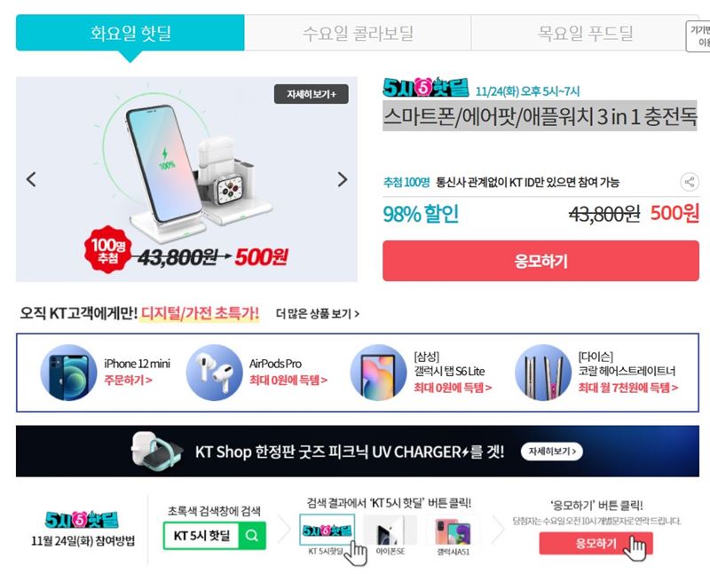Screen dimensions: 710x574
Task: Select the Dyson Corrale straightener image
Action: point(543,373)
